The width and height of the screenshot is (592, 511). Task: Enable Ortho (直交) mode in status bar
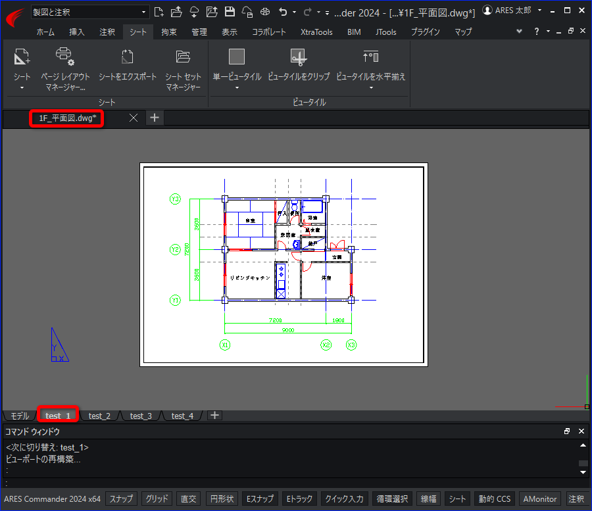[x=188, y=499]
